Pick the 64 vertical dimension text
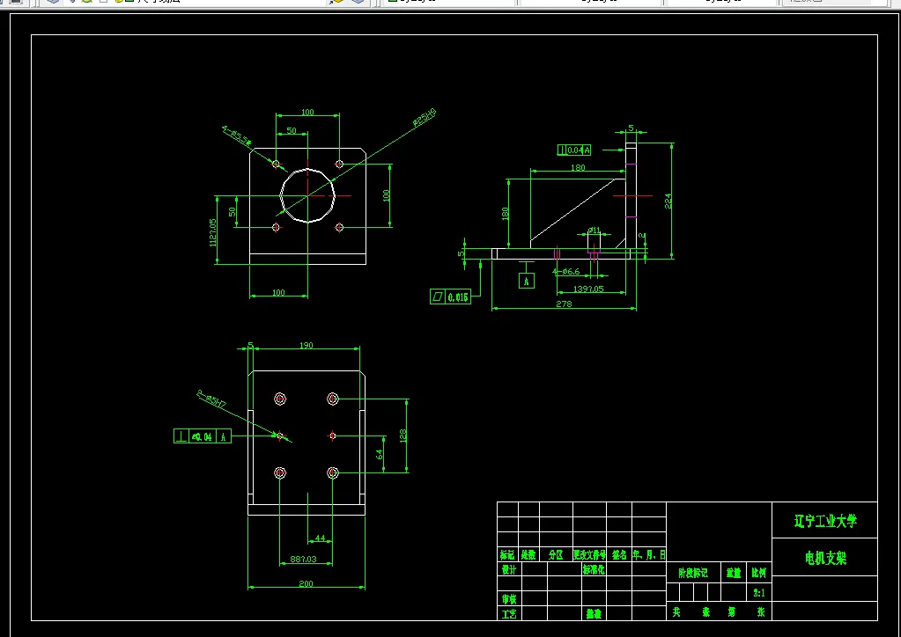The height and width of the screenshot is (637, 901). (x=380, y=455)
